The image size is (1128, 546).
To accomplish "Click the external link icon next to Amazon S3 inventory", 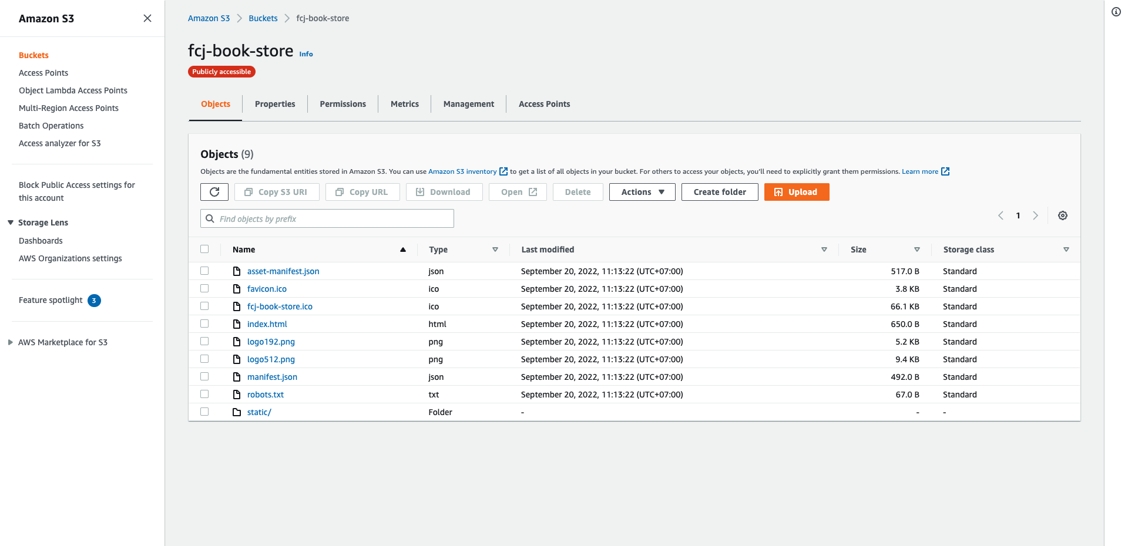I will [x=503, y=171].
